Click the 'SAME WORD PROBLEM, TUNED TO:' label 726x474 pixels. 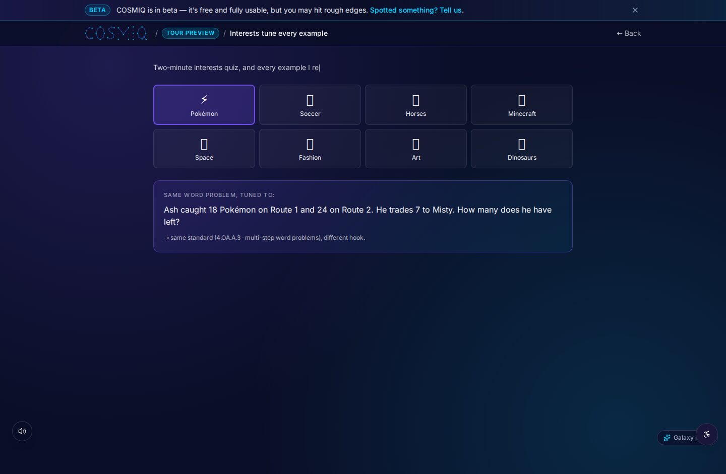click(x=219, y=195)
